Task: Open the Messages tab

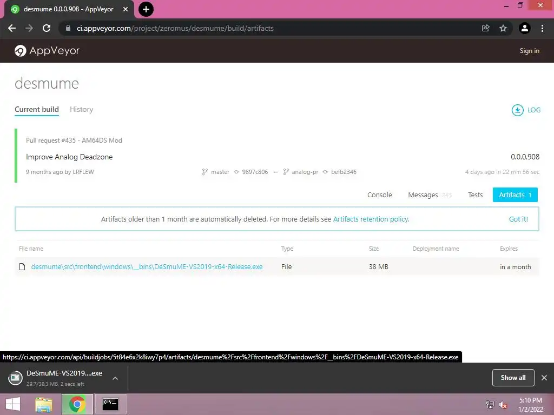Action: tap(429, 195)
